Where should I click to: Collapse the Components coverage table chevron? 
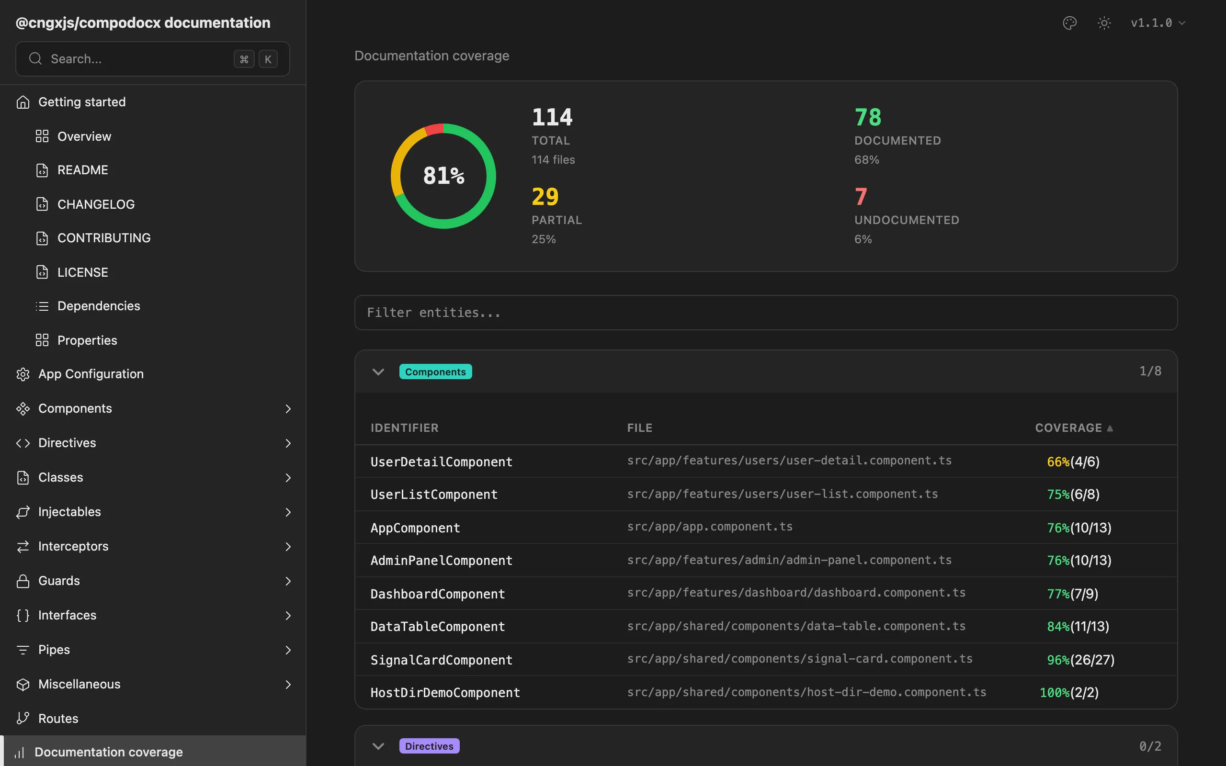pos(378,372)
